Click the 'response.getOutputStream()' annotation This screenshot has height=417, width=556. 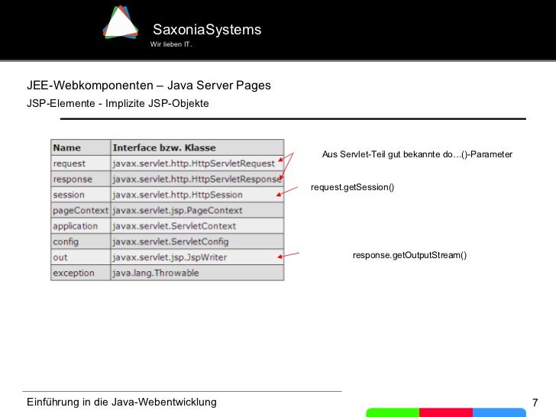tap(409, 255)
